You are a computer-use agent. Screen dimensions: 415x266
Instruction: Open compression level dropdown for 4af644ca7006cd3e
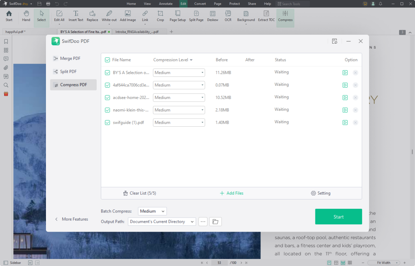pyautogui.click(x=179, y=85)
